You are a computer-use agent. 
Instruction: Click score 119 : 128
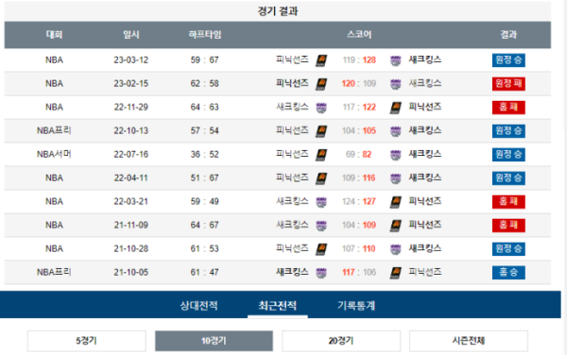(x=359, y=59)
